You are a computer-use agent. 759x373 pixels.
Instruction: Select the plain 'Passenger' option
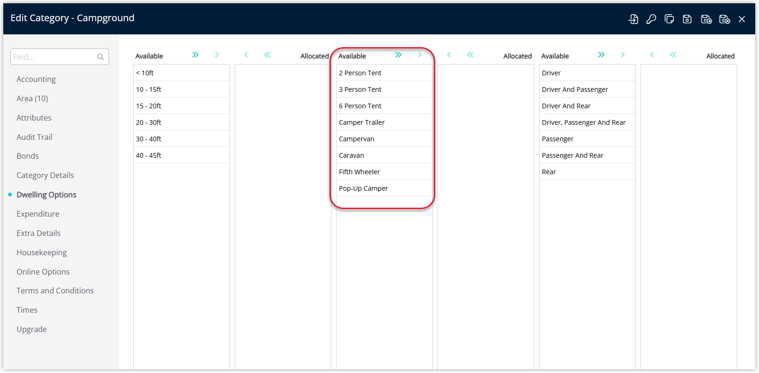click(x=587, y=139)
